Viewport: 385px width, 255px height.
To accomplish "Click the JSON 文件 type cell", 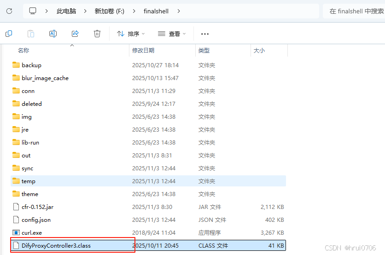I will tap(212, 220).
